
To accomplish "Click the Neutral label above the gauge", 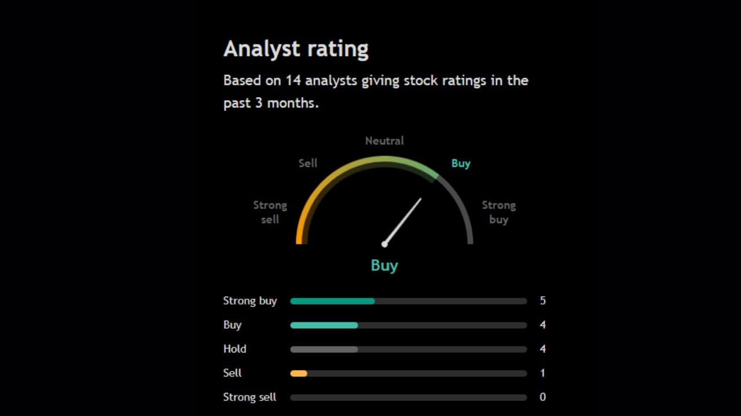I will pyautogui.click(x=384, y=141).
